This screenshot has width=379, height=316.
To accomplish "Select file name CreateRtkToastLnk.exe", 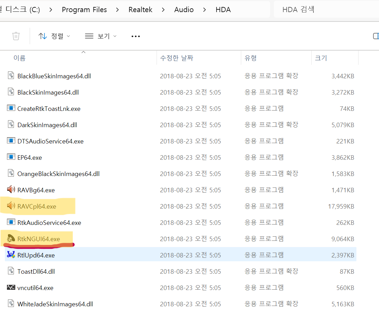I will pyautogui.click(x=49, y=109).
